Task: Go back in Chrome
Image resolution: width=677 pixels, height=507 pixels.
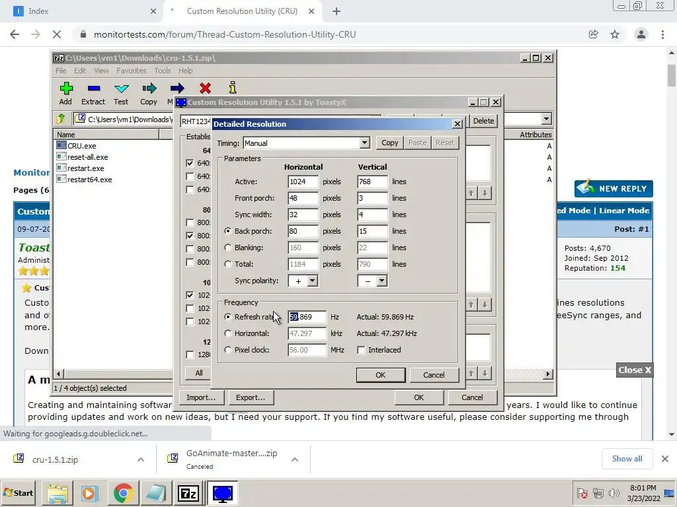Action: (x=15, y=34)
